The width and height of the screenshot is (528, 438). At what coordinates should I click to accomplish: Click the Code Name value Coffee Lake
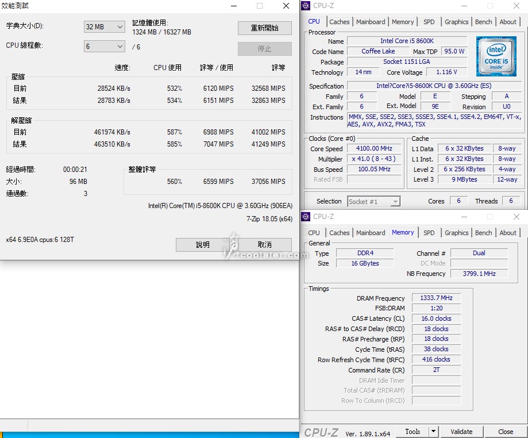pos(378,51)
